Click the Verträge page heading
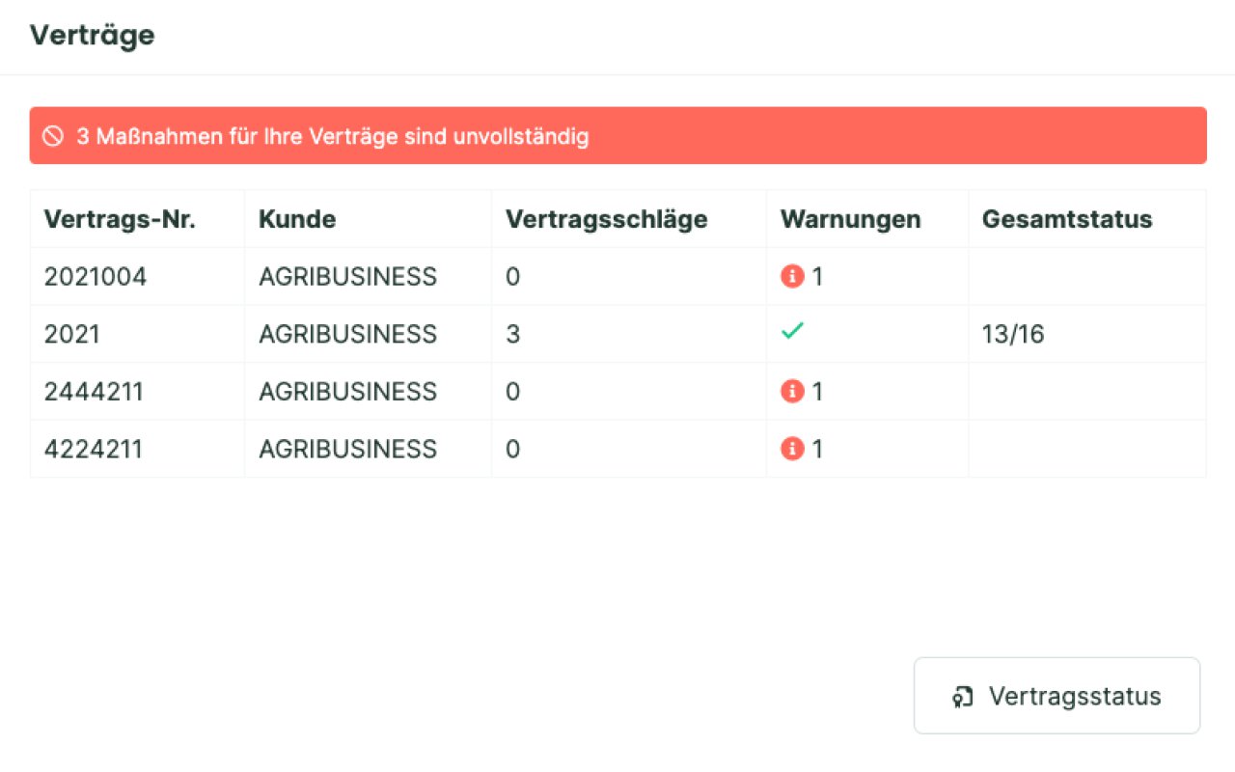The width and height of the screenshot is (1235, 772). click(x=92, y=35)
